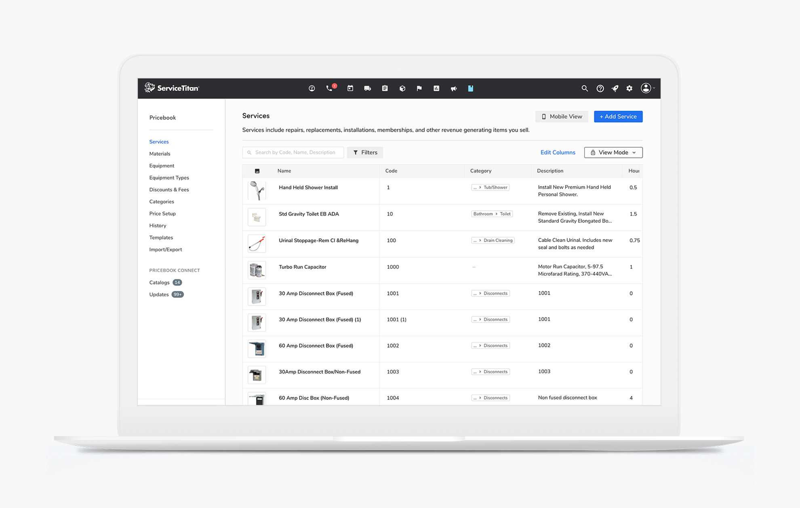Open the phone calls icon

tap(329, 88)
